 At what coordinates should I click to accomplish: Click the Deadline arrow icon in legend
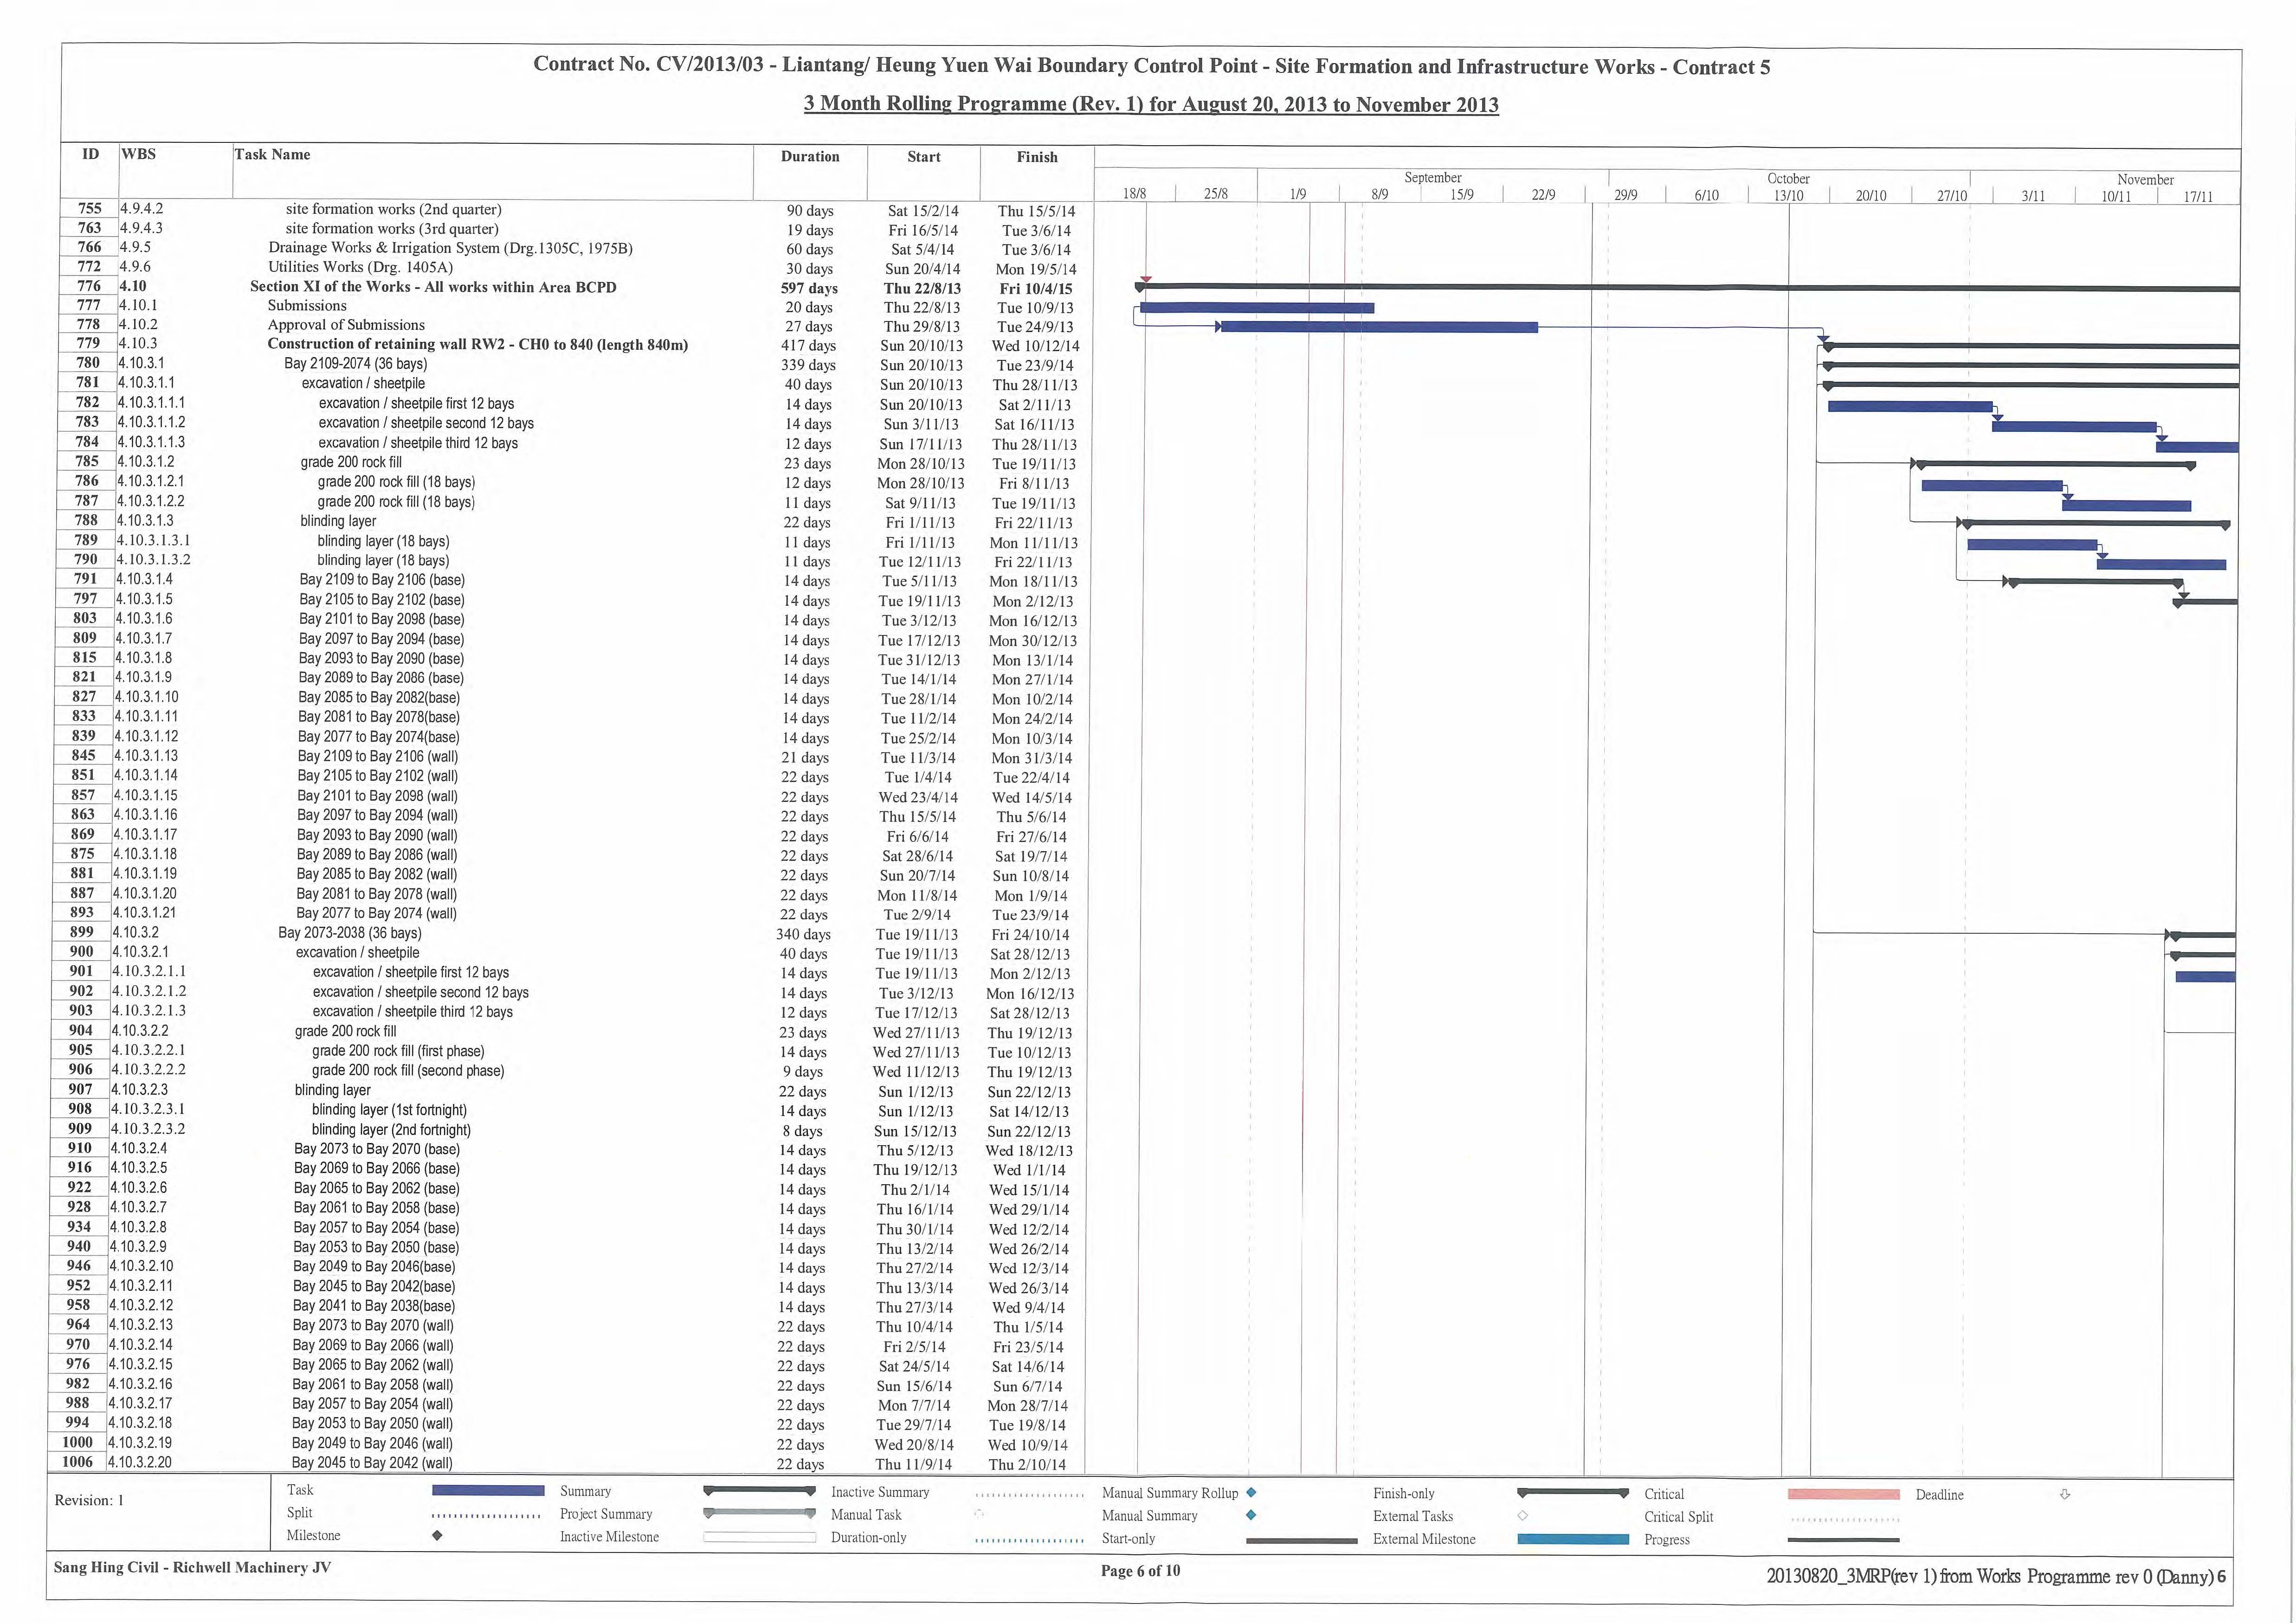[x=2064, y=1494]
